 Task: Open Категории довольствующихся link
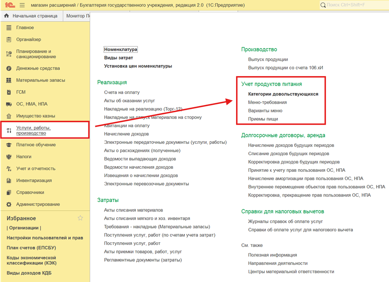point(283,94)
